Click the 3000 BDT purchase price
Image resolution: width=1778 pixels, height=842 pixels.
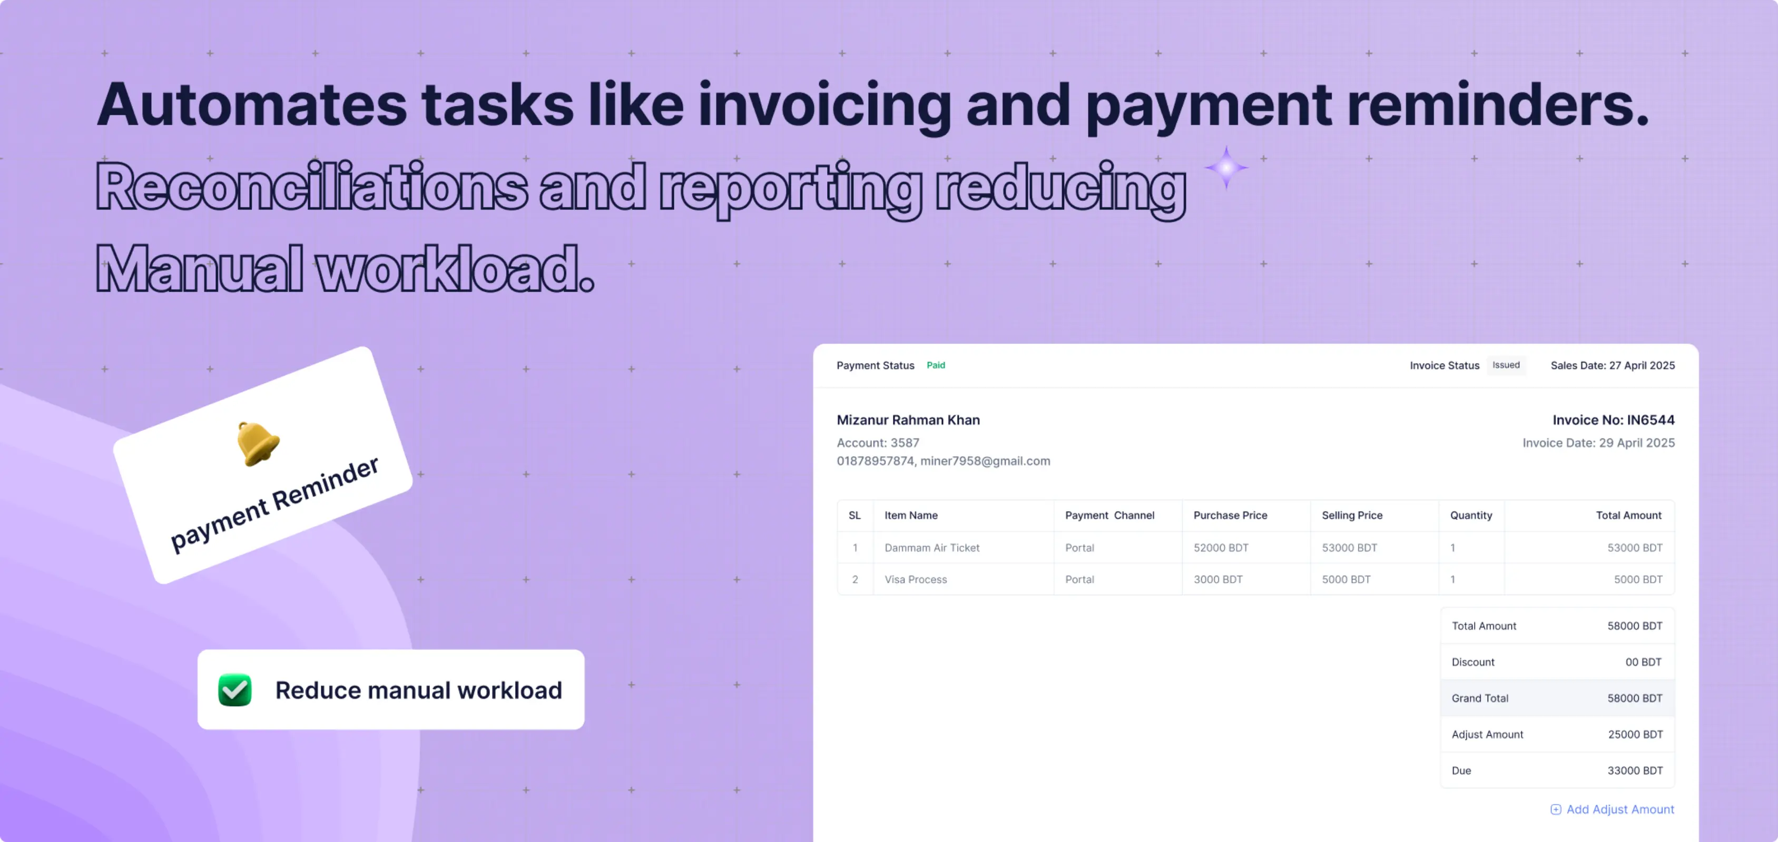pos(1217,580)
